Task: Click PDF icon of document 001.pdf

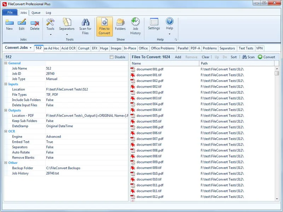Action: click(133, 69)
